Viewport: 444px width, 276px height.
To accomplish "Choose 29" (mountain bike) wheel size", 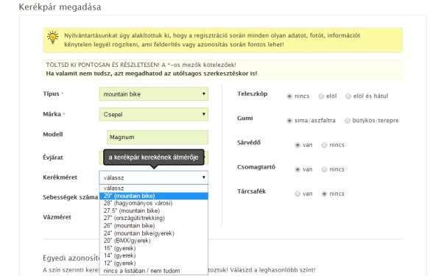I will click(x=154, y=196).
